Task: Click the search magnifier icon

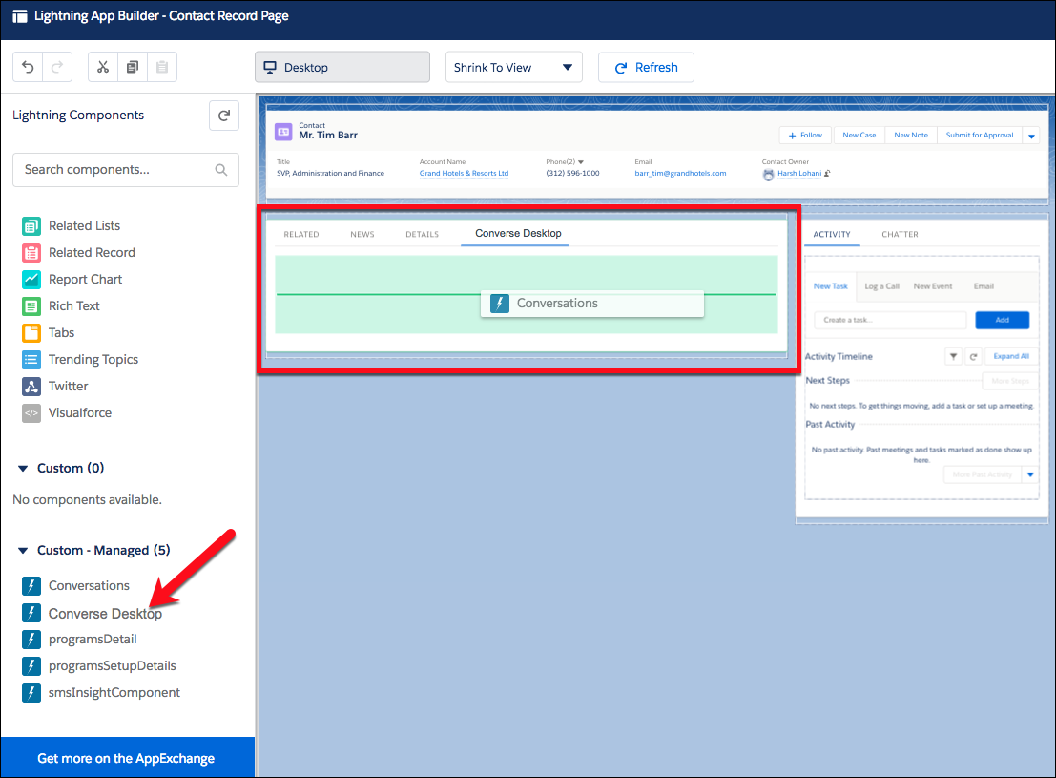Action: coord(221,170)
